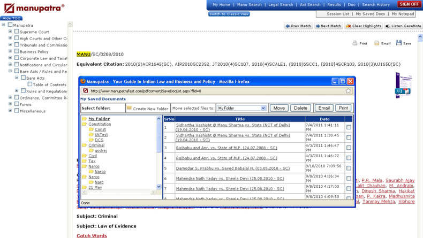Click the popup URL address field

click(217, 91)
